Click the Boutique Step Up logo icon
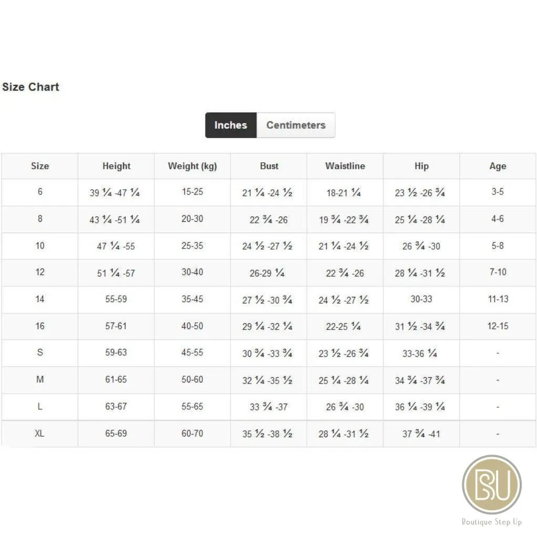The height and width of the screenshot is (537, 537). coord(491,484)
